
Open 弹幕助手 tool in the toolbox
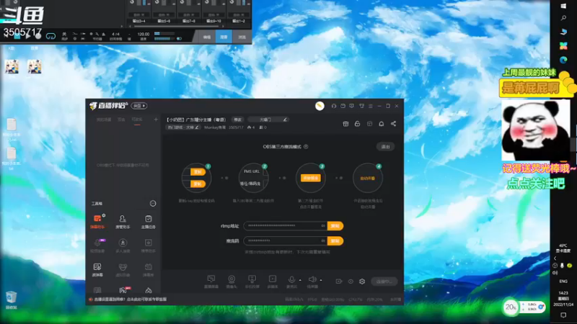pyautogui.click(x=97, y=222)
